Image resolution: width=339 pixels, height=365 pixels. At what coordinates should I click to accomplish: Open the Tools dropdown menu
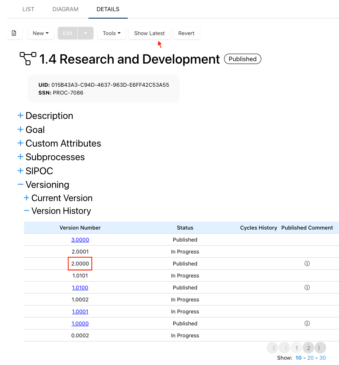[112, 33]
